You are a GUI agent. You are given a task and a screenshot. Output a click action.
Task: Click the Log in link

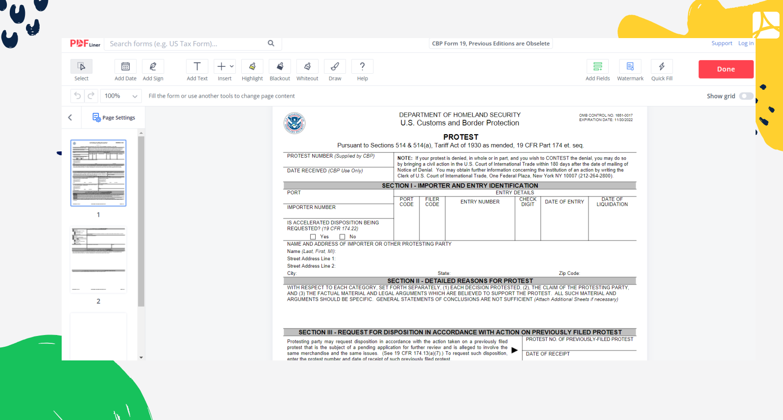[x=746, y=43]
